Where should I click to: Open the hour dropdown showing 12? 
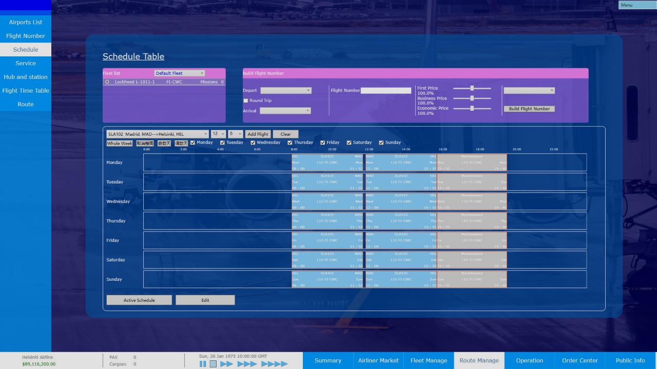(218, 134)
